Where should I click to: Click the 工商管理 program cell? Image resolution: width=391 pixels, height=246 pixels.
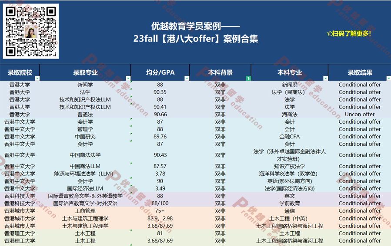[85, 211]
